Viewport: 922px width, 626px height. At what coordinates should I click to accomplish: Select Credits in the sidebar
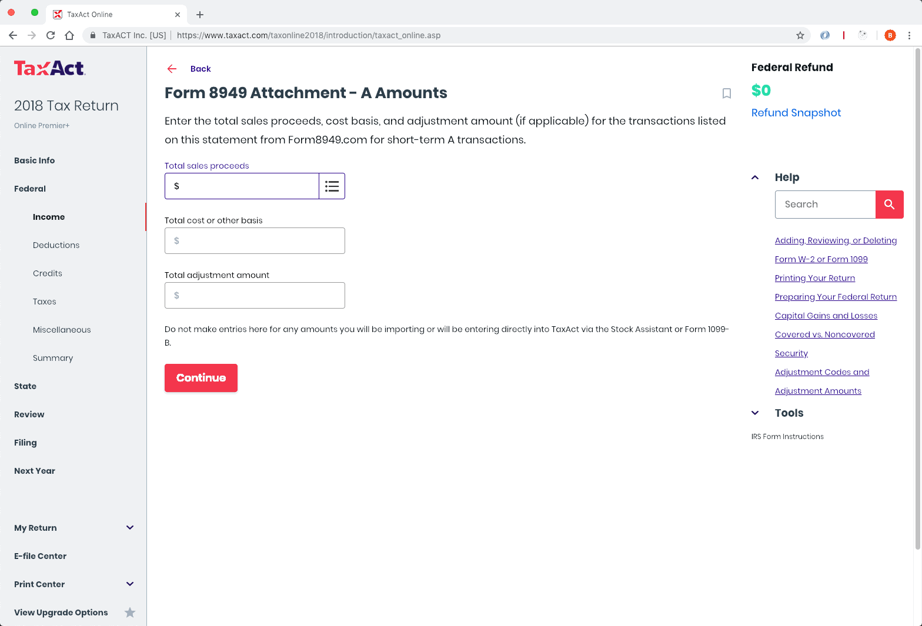(48, 273)
